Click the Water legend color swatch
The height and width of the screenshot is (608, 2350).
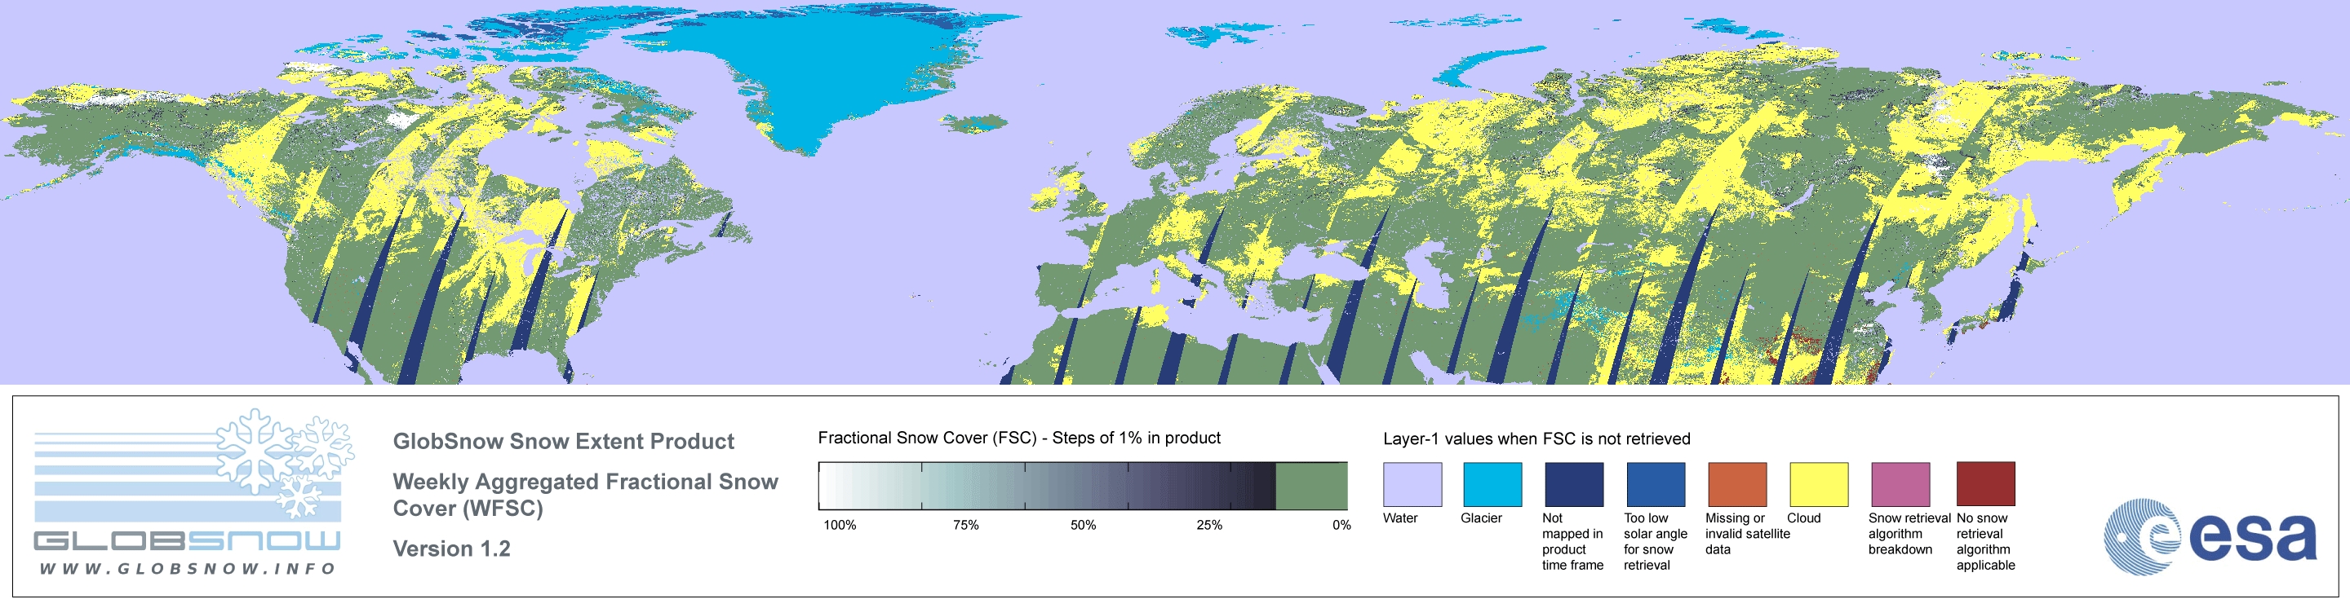click(x=1412, y=484)
